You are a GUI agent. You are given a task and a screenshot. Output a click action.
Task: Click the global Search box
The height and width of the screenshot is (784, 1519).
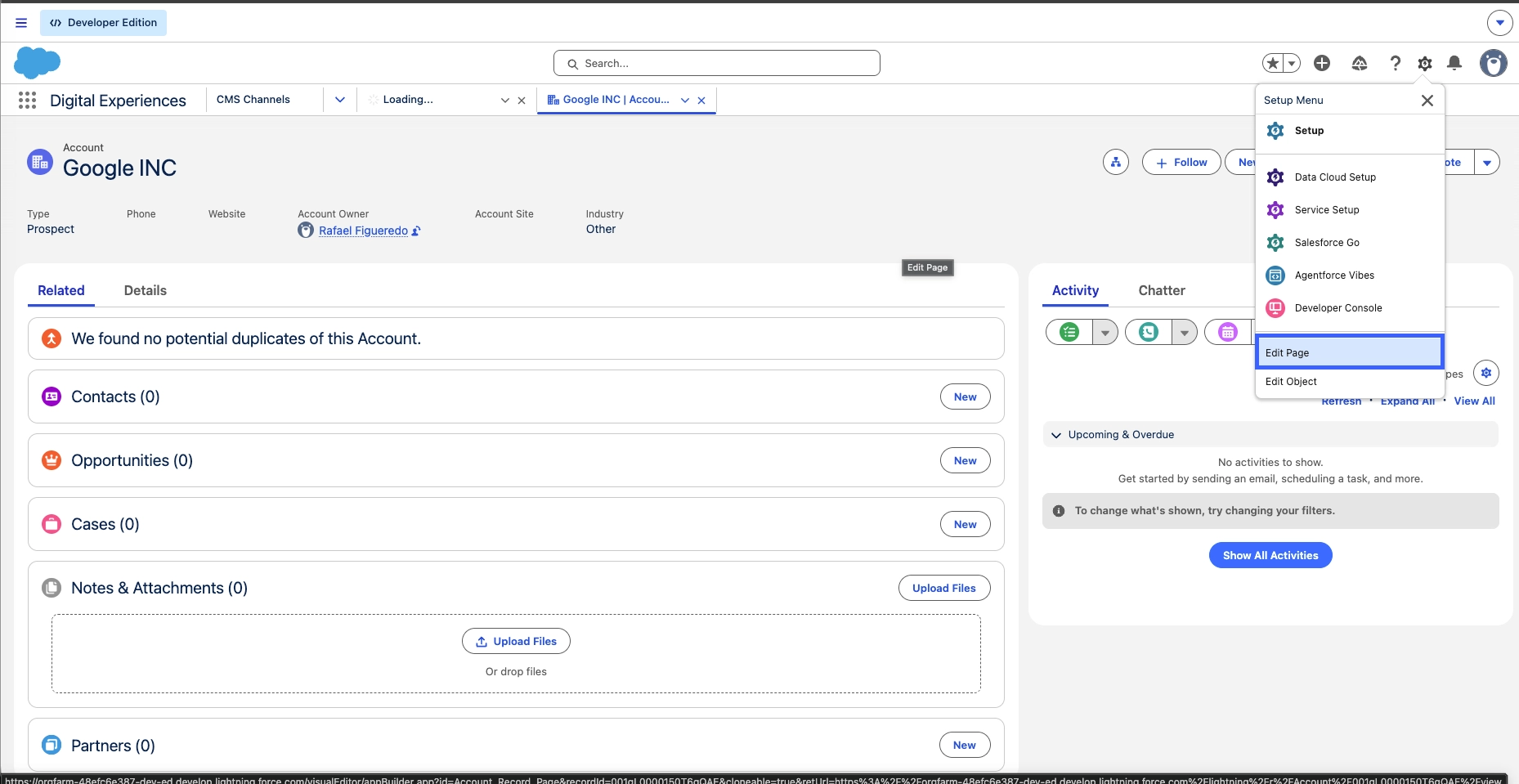pyautogui.click(x=717, y=63)
